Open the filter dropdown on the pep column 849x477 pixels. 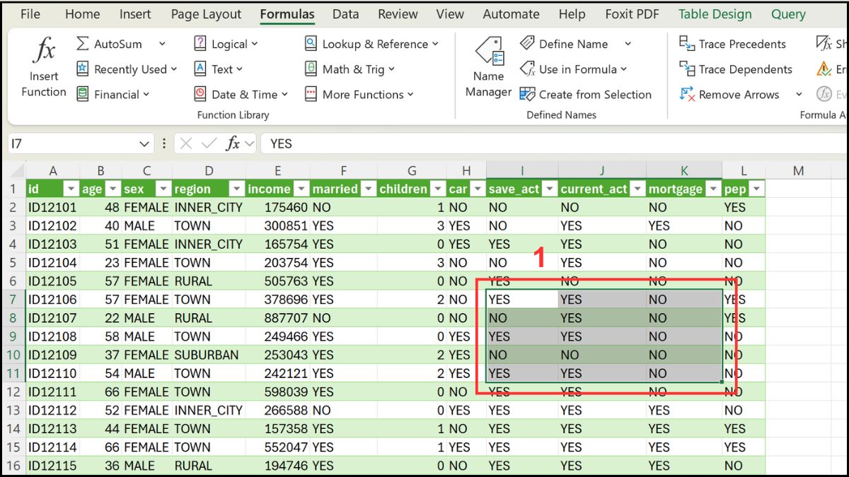pyautogui.click(x=757, y=189)
